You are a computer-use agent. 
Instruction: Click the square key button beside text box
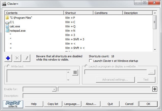pos(75,72)
